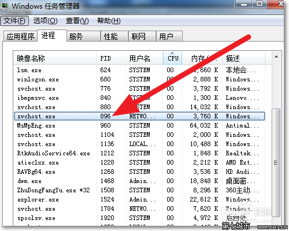This screenshot has height=231, width=289.
Task: Click memory value 18,848 K
Action: coord(204,181)
